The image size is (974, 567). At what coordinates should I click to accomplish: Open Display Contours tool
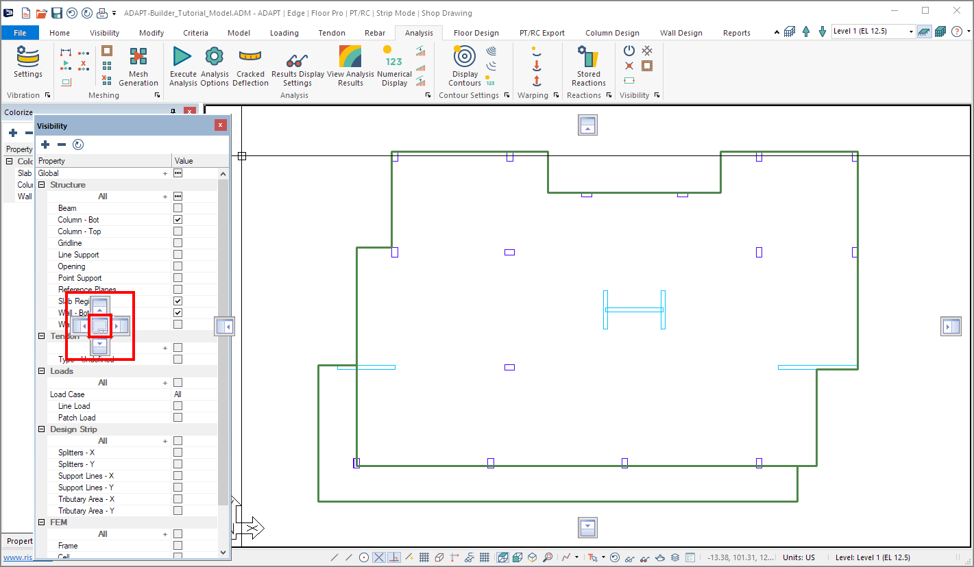465,57
